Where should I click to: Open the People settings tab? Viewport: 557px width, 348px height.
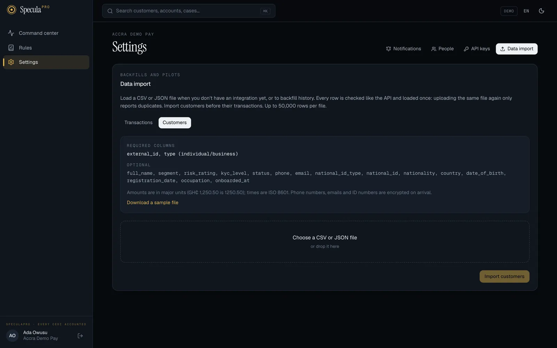(x=442, y=49)
